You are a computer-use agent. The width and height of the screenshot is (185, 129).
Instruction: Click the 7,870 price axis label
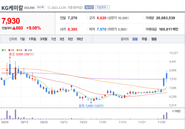[x=173, y=79]
